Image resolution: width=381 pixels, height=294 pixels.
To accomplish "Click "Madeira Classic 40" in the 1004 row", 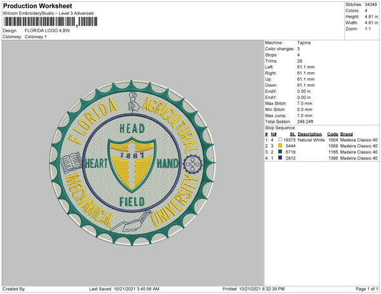I will tap(359, 140).
